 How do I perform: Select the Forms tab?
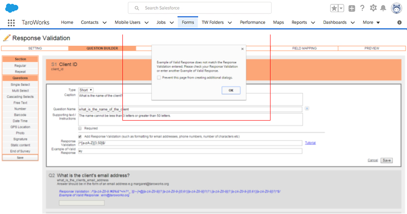tap(188, 22)
